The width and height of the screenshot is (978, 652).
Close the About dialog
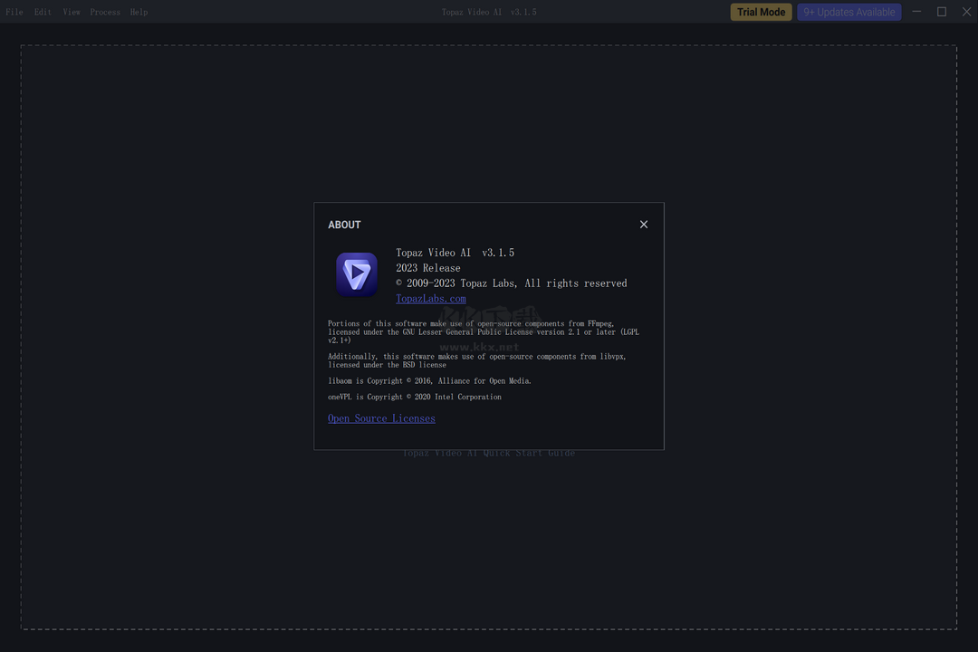tap(644, 225)
